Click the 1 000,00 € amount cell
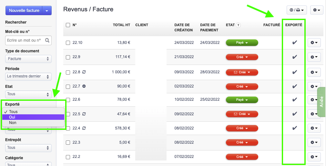Viewport: 326px width, 166px height. click(x=121, y=72)
